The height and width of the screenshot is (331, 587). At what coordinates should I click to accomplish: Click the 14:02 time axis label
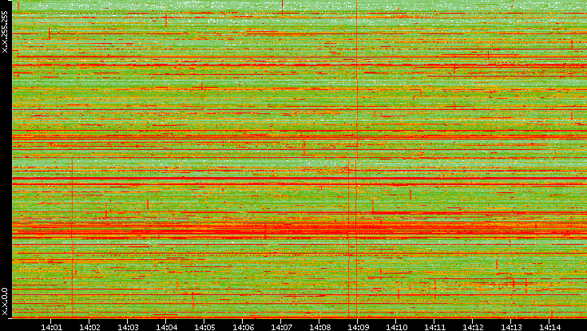pos(89,327)
